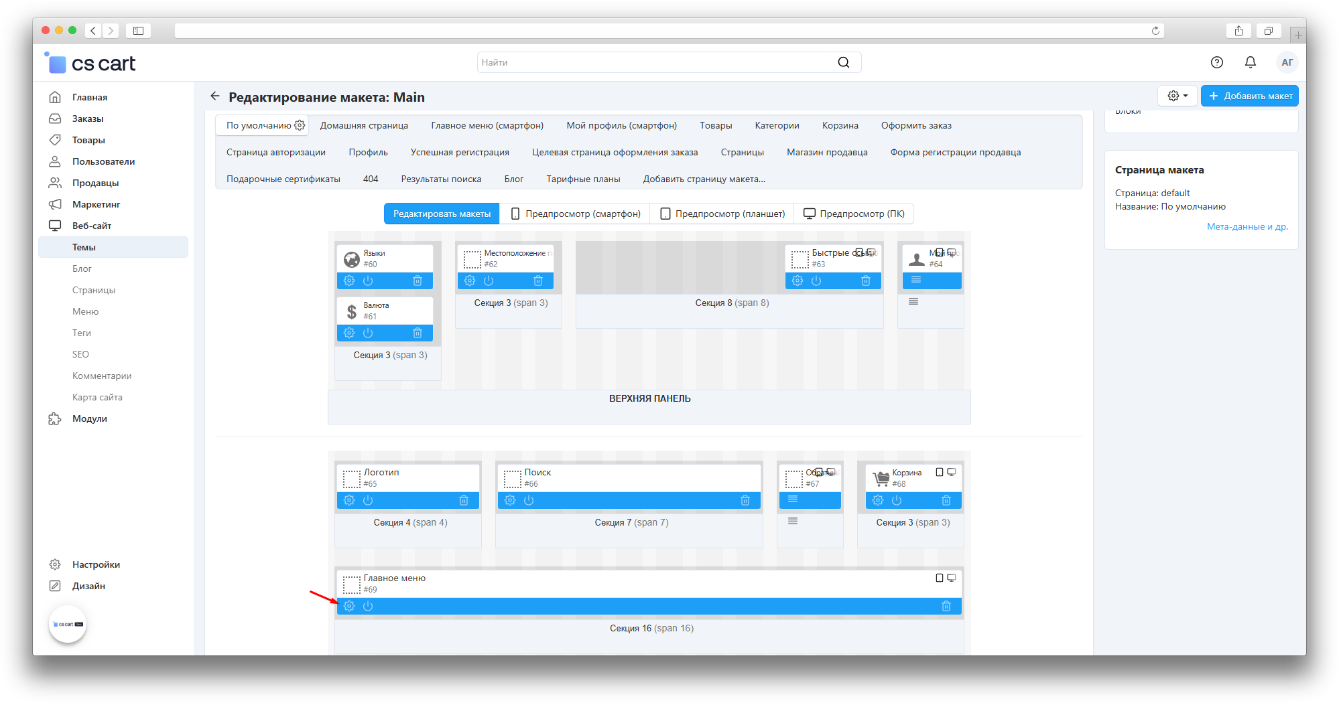This screenshot has width=1339, height=703.
Task: Open settings gear of Главное меню block
Action: [x=349, y=606]
